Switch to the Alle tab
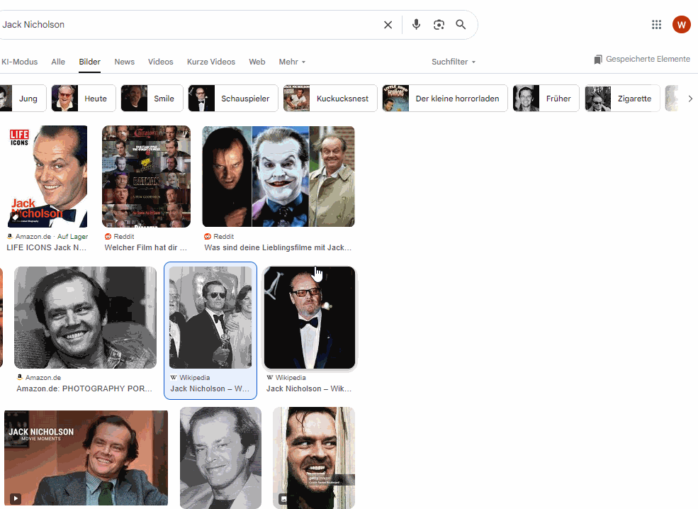This screenshot has height=509, width=698. tap(58, 62)
